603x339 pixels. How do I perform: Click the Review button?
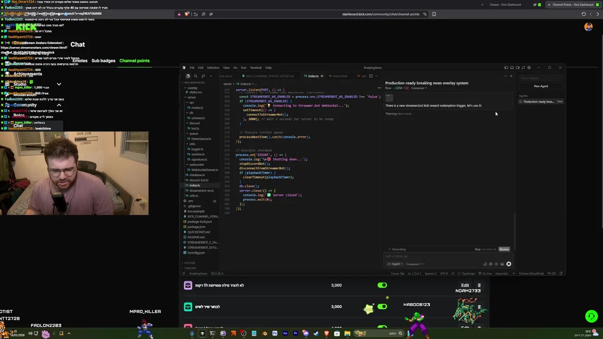click(504, 249)
